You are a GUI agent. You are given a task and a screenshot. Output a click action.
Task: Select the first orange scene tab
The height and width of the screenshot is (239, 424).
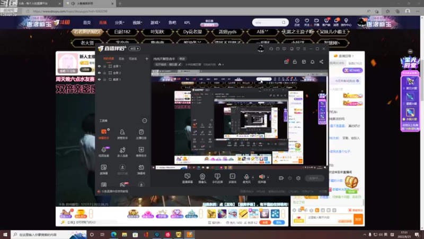(109, 58)
